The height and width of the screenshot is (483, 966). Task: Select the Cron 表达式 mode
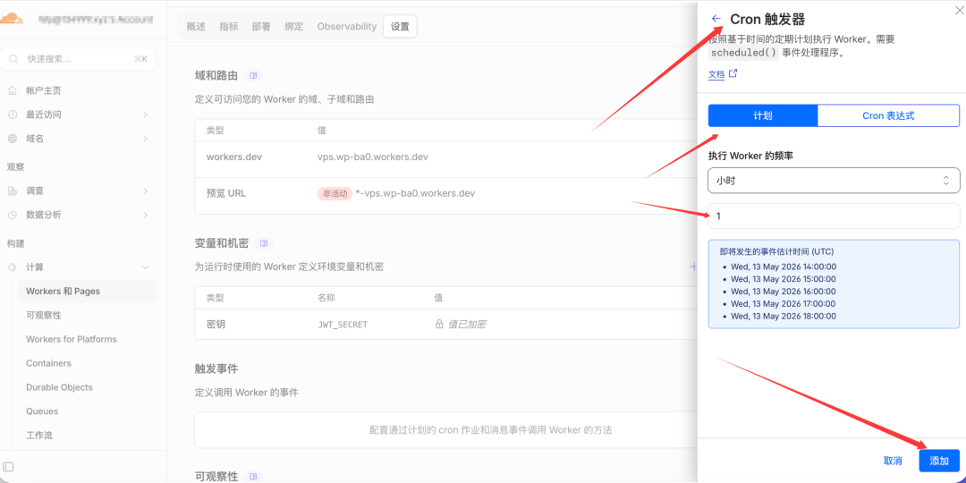point(888,115)
